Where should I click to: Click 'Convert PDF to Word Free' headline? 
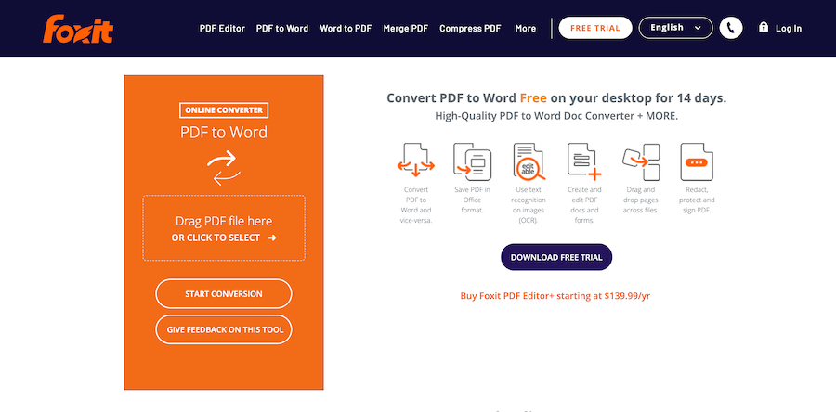[556, 98]
